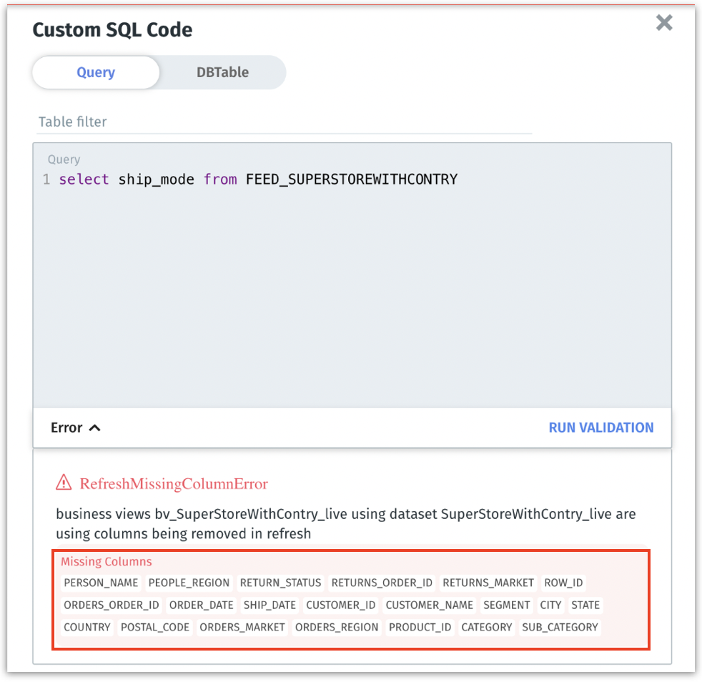Click the Table filter input field

point(285,122)
